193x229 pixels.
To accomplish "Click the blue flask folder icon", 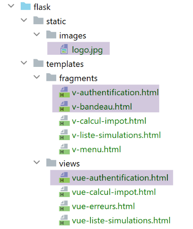I will 26,6.
